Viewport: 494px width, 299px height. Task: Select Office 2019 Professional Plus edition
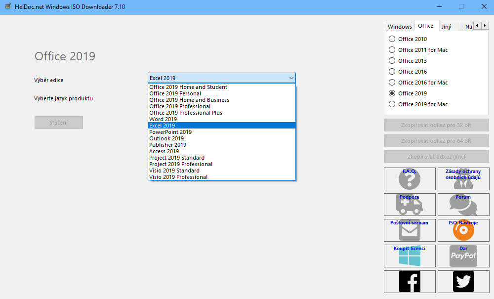(222, 113)
